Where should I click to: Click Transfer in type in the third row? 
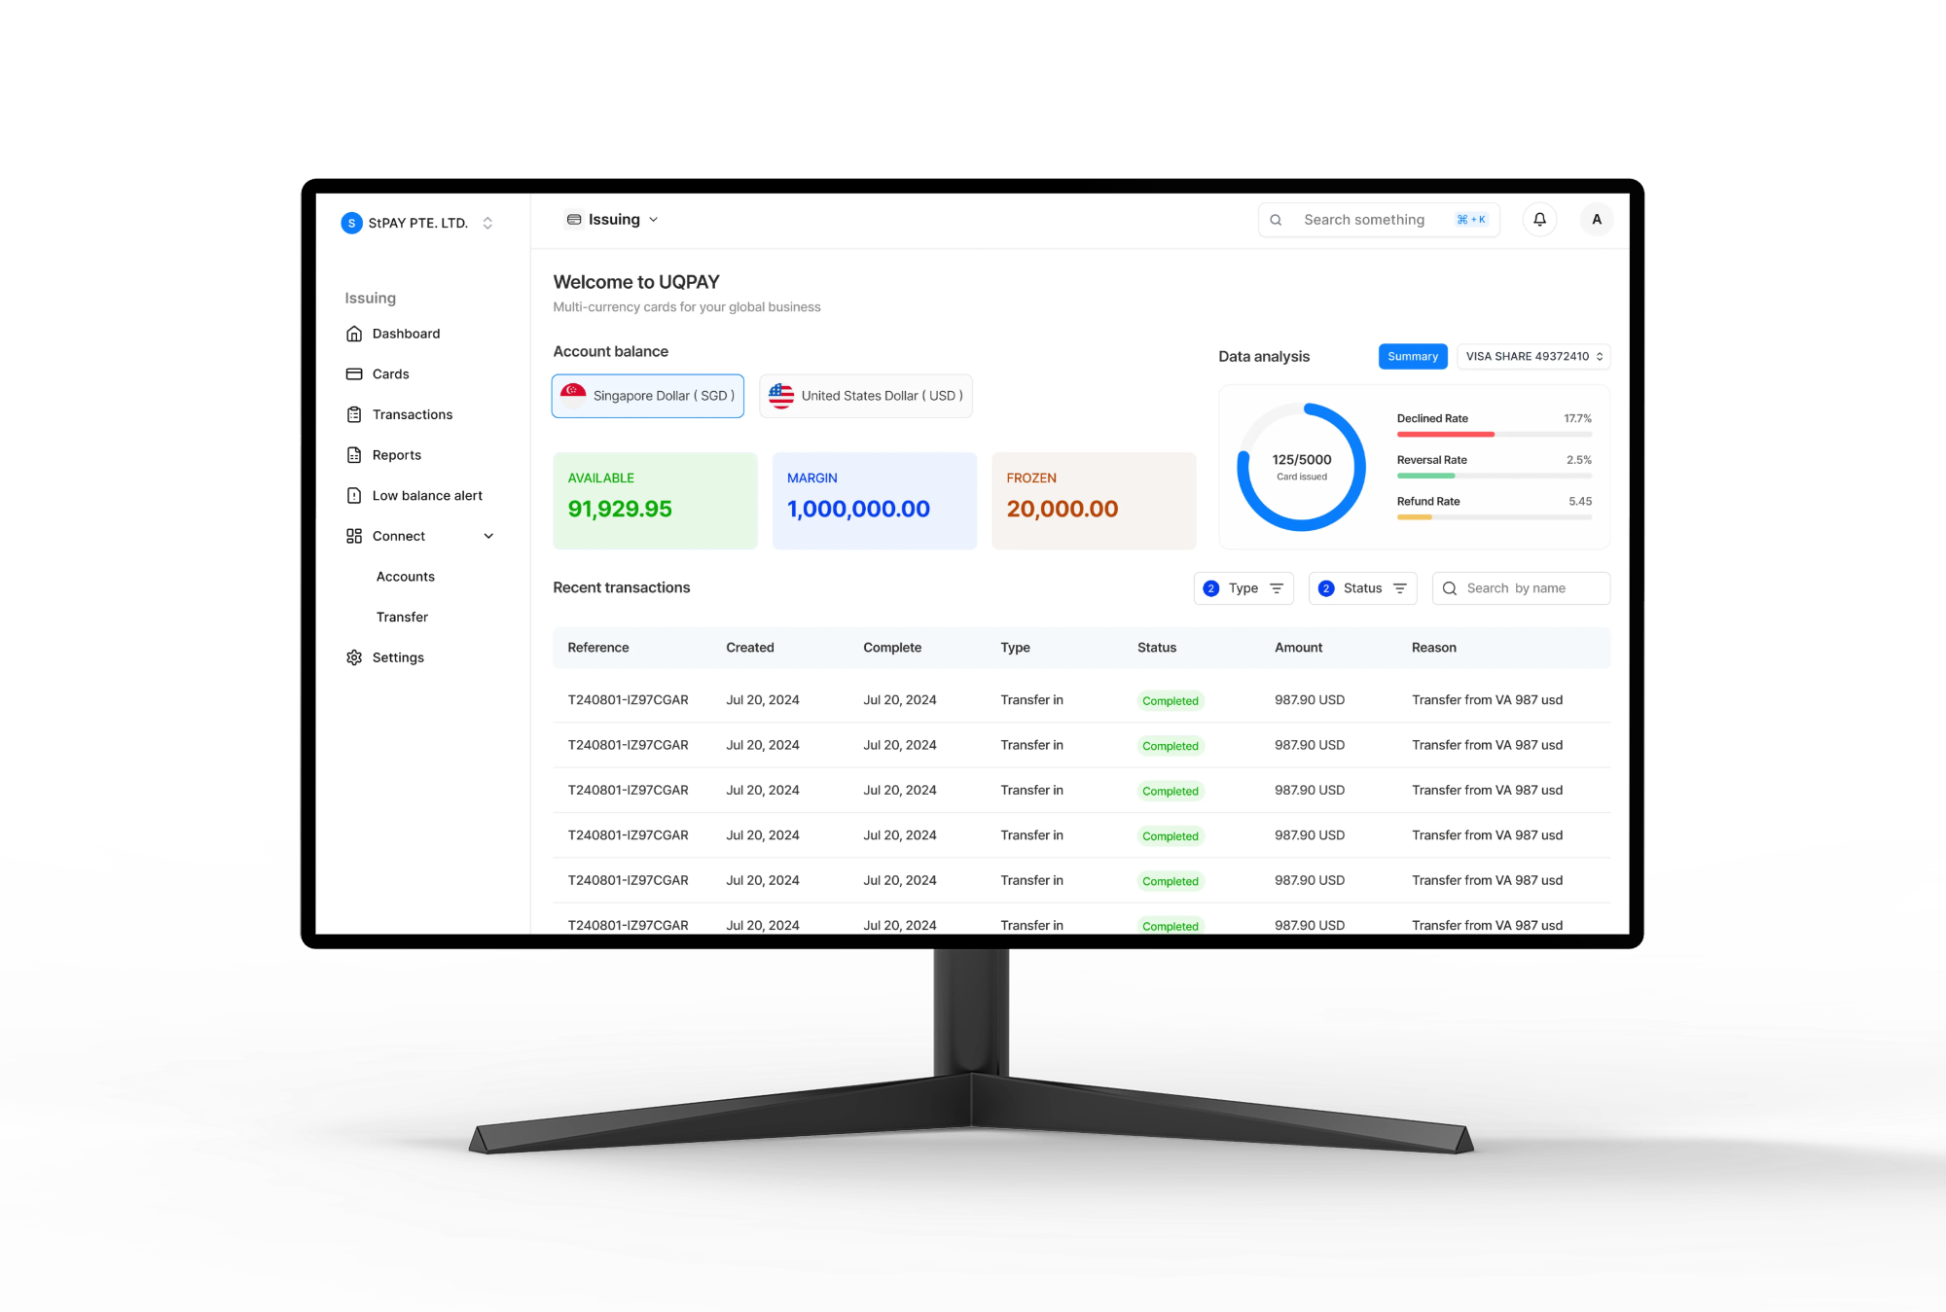(1031, 791)
